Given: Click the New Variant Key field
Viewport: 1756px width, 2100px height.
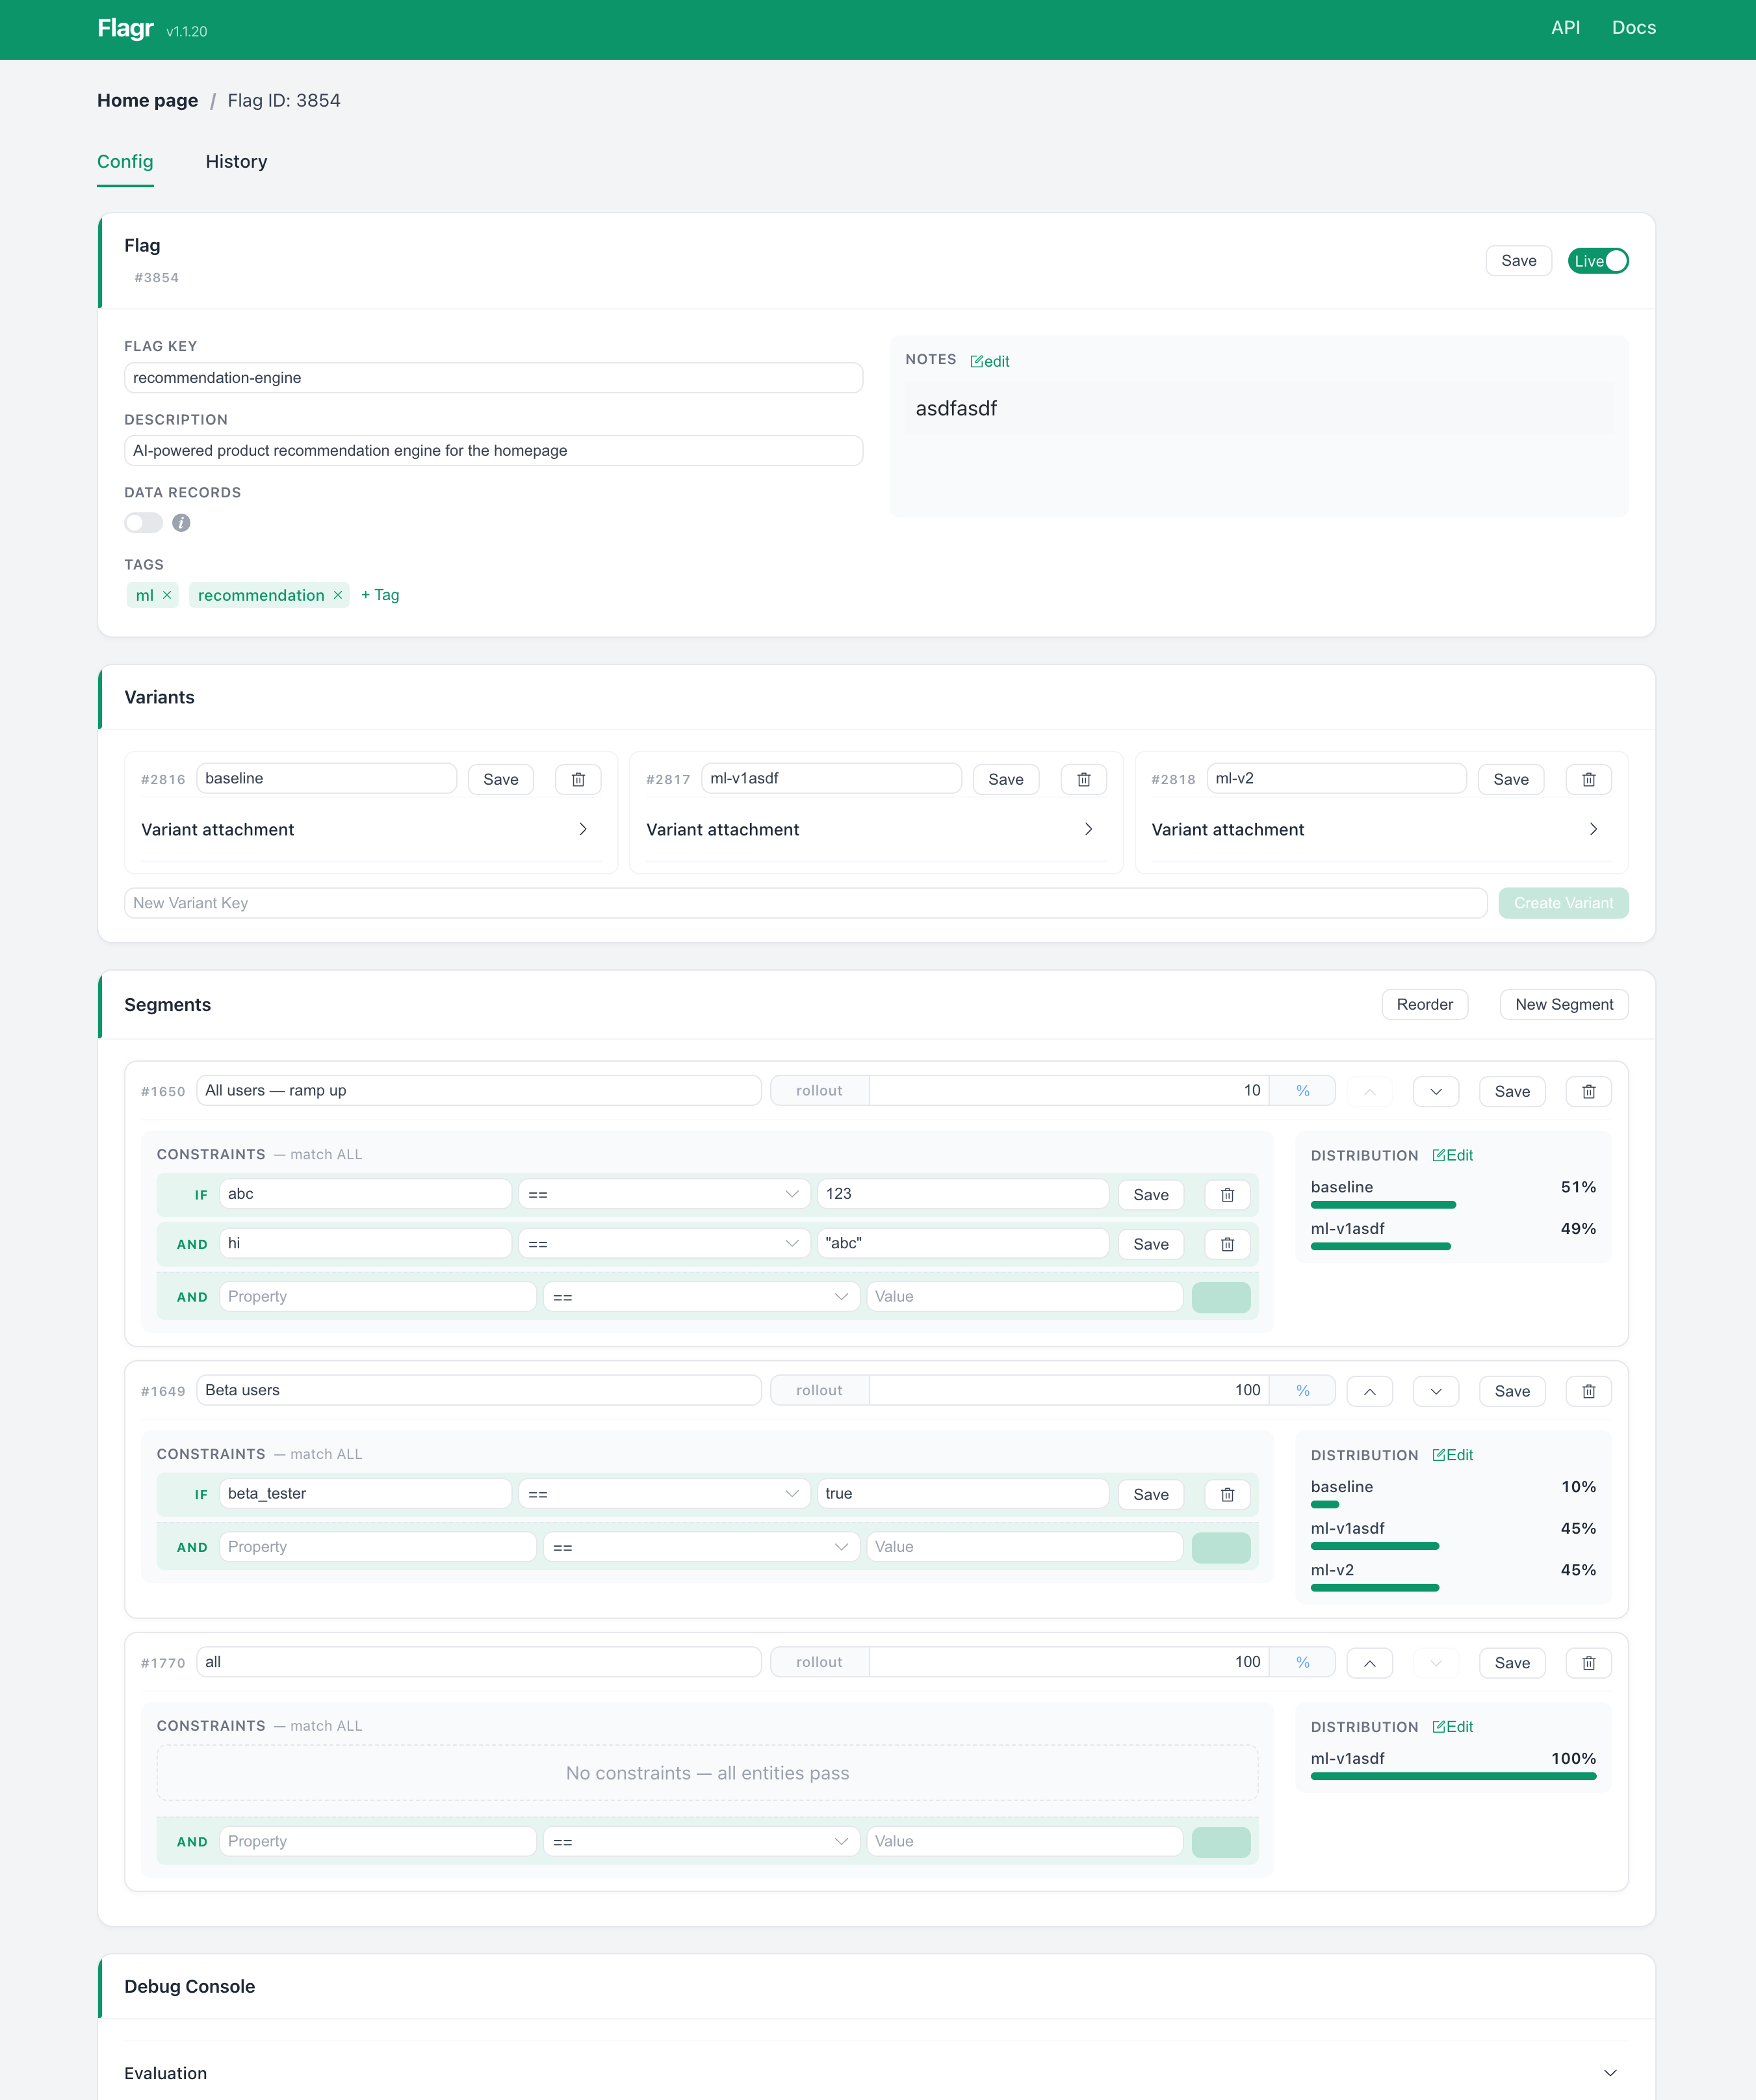Looking at the screenshot, I should click(x=806, y=903).
